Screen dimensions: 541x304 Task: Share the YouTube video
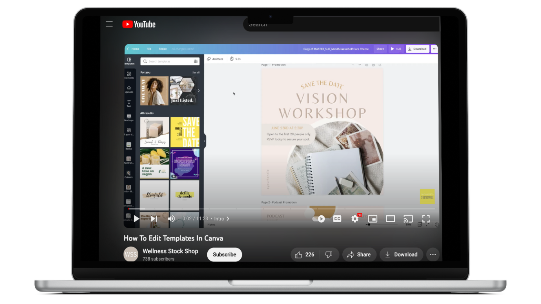click(x=359, y=255)
